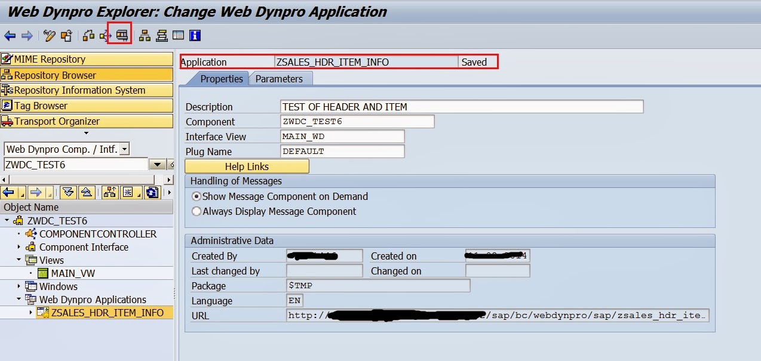Click the blue back arrow in the top toolbar
The image size is (761, 361).
pos(10,36)
